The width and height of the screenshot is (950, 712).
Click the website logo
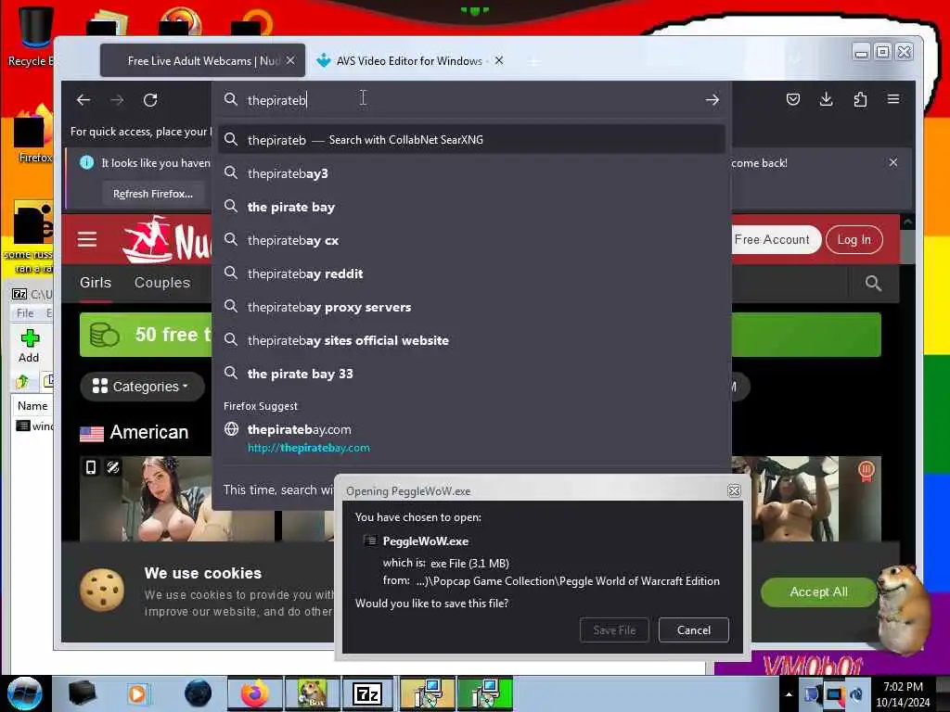click(167, 240)
